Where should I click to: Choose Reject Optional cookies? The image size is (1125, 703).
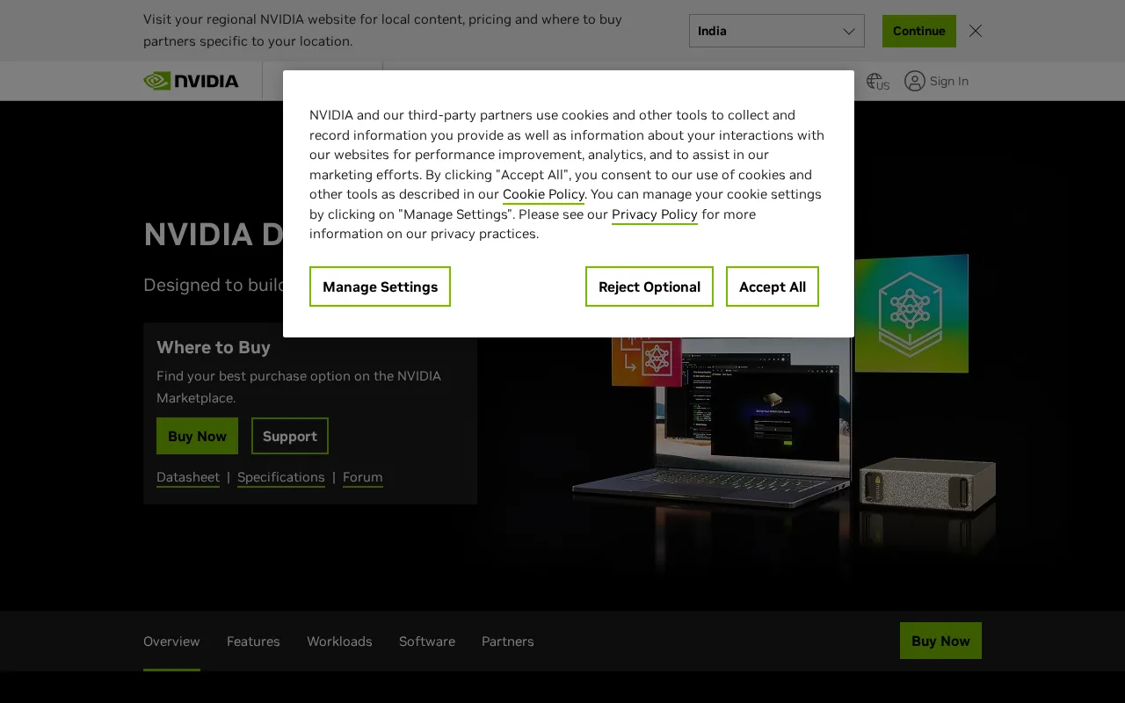[650, 286]
